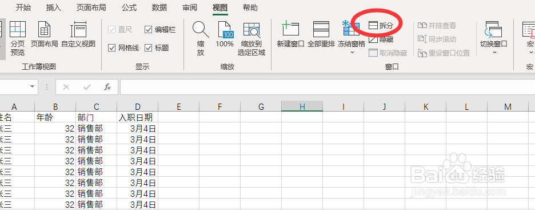Zoom to selected region
Viewport: 535px width, 210px height.
tap(251, 38)
